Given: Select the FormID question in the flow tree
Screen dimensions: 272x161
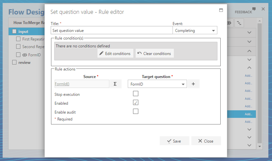Looking at the screenshot, I should point(35,55).
